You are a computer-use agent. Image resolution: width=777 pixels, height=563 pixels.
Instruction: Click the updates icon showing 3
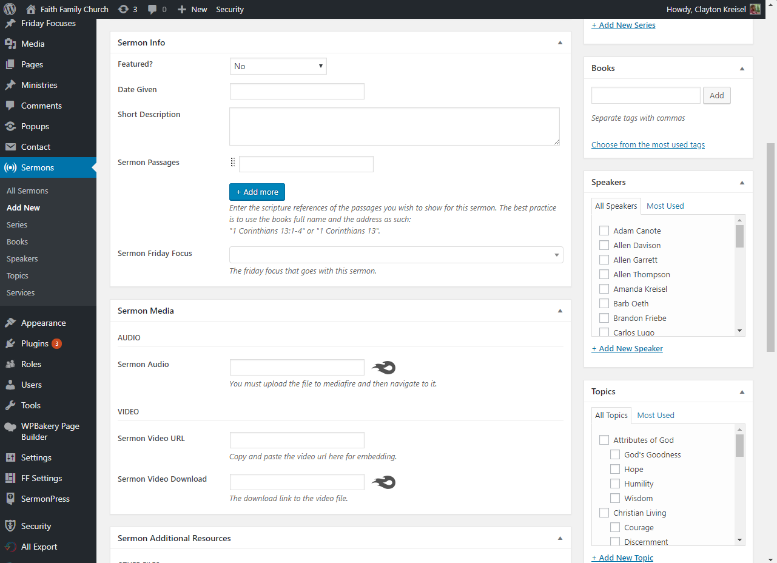click(x=123, y=9)
